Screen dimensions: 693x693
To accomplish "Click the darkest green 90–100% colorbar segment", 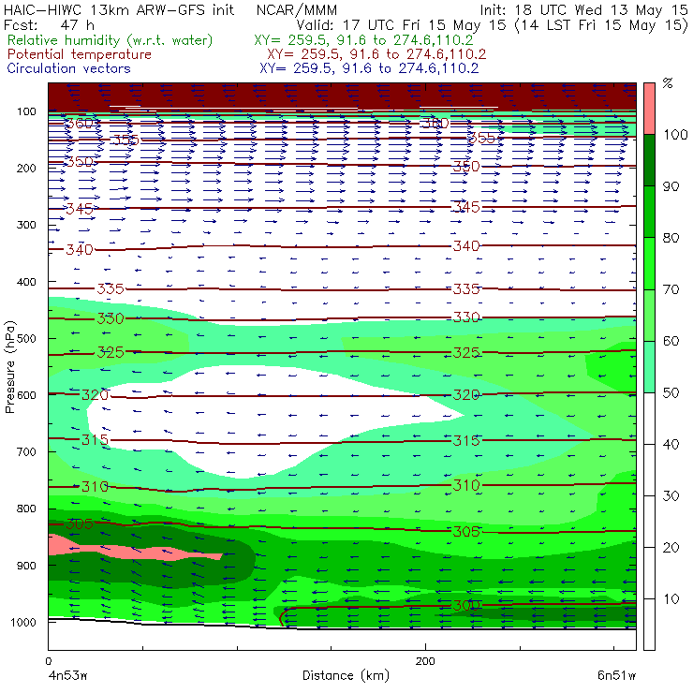I will [x=649, y=160].
